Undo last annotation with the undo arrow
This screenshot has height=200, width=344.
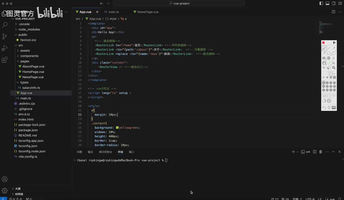coord(324,107)
